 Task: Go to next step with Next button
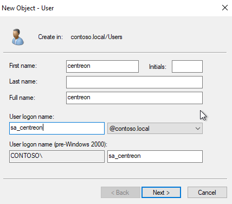click(161, 193)
